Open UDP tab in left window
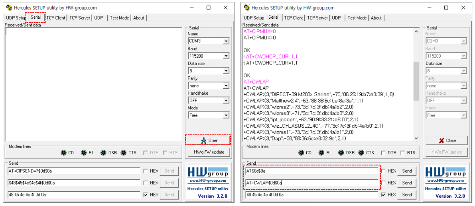This screenshot has width=475, height=206. click(99, 18)
